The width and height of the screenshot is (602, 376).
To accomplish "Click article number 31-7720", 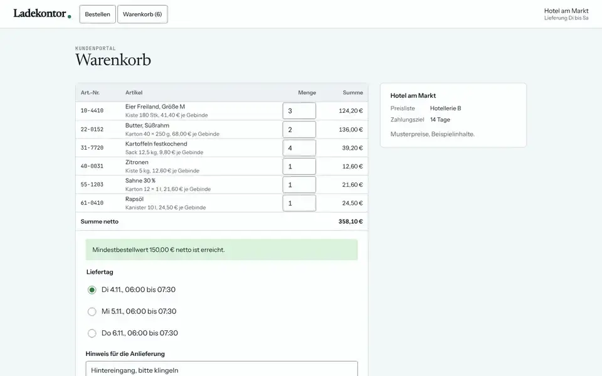I will (92, 148).
